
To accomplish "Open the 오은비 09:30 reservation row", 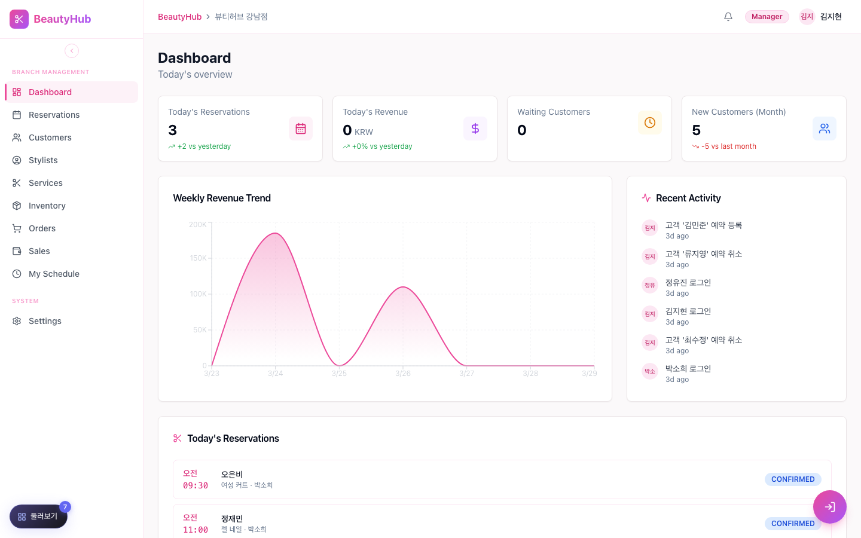I will pos(502,479).
